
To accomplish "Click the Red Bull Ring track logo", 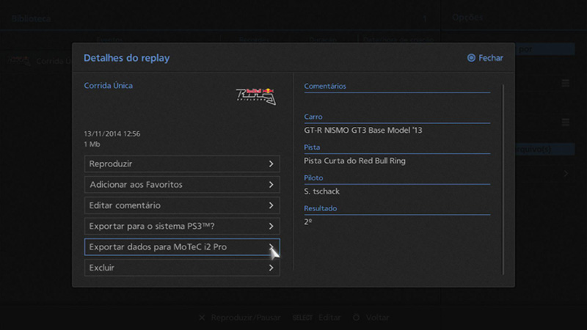I will 255,95.
